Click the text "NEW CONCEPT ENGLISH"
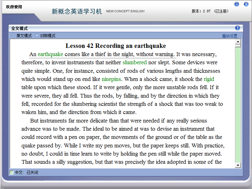 (x=125, y=11)
